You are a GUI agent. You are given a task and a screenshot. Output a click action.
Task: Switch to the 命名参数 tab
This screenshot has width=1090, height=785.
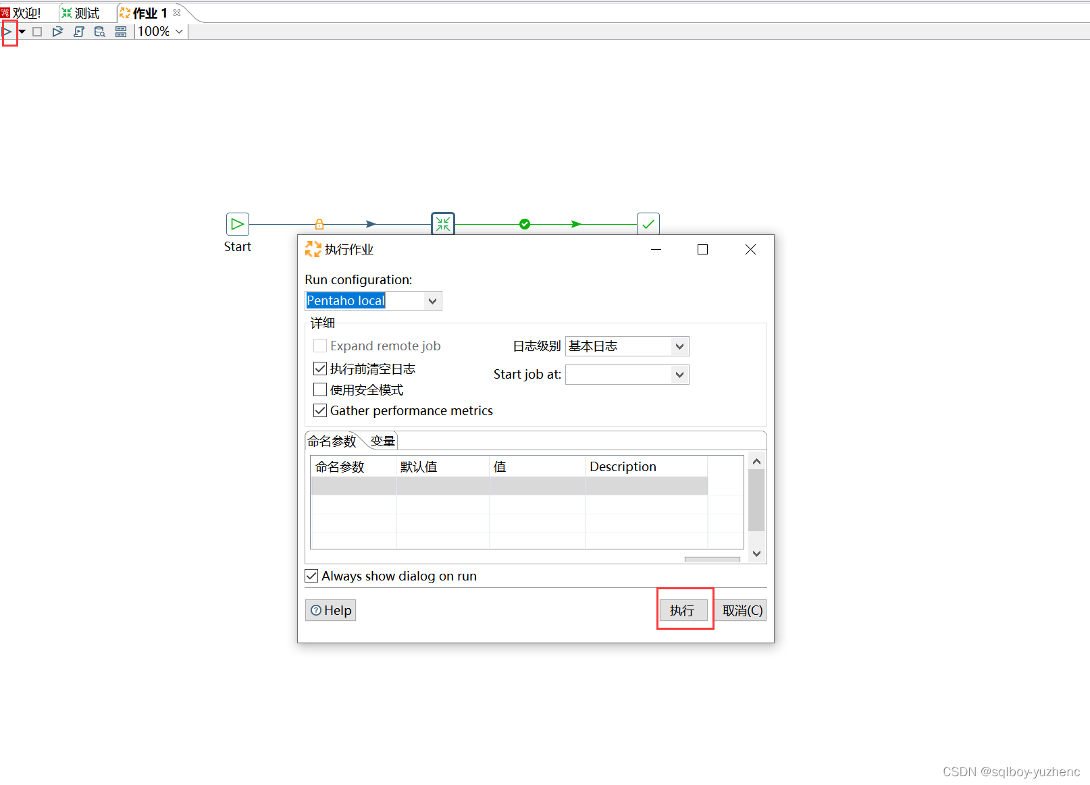click(x=332, y=441)
